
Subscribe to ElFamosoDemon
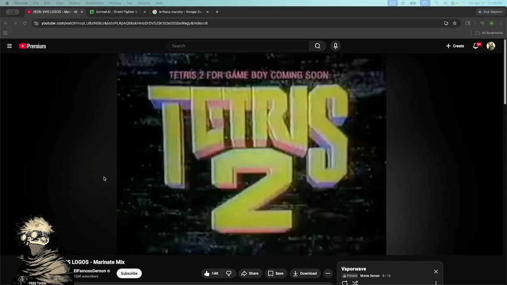[129, 274]
